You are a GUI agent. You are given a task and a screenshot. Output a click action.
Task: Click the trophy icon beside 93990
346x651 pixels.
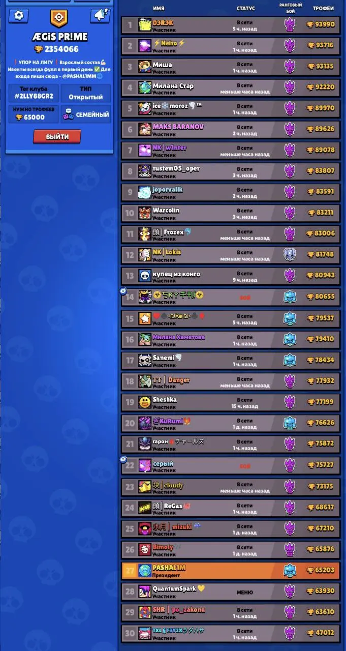click(x=310, y=24)
